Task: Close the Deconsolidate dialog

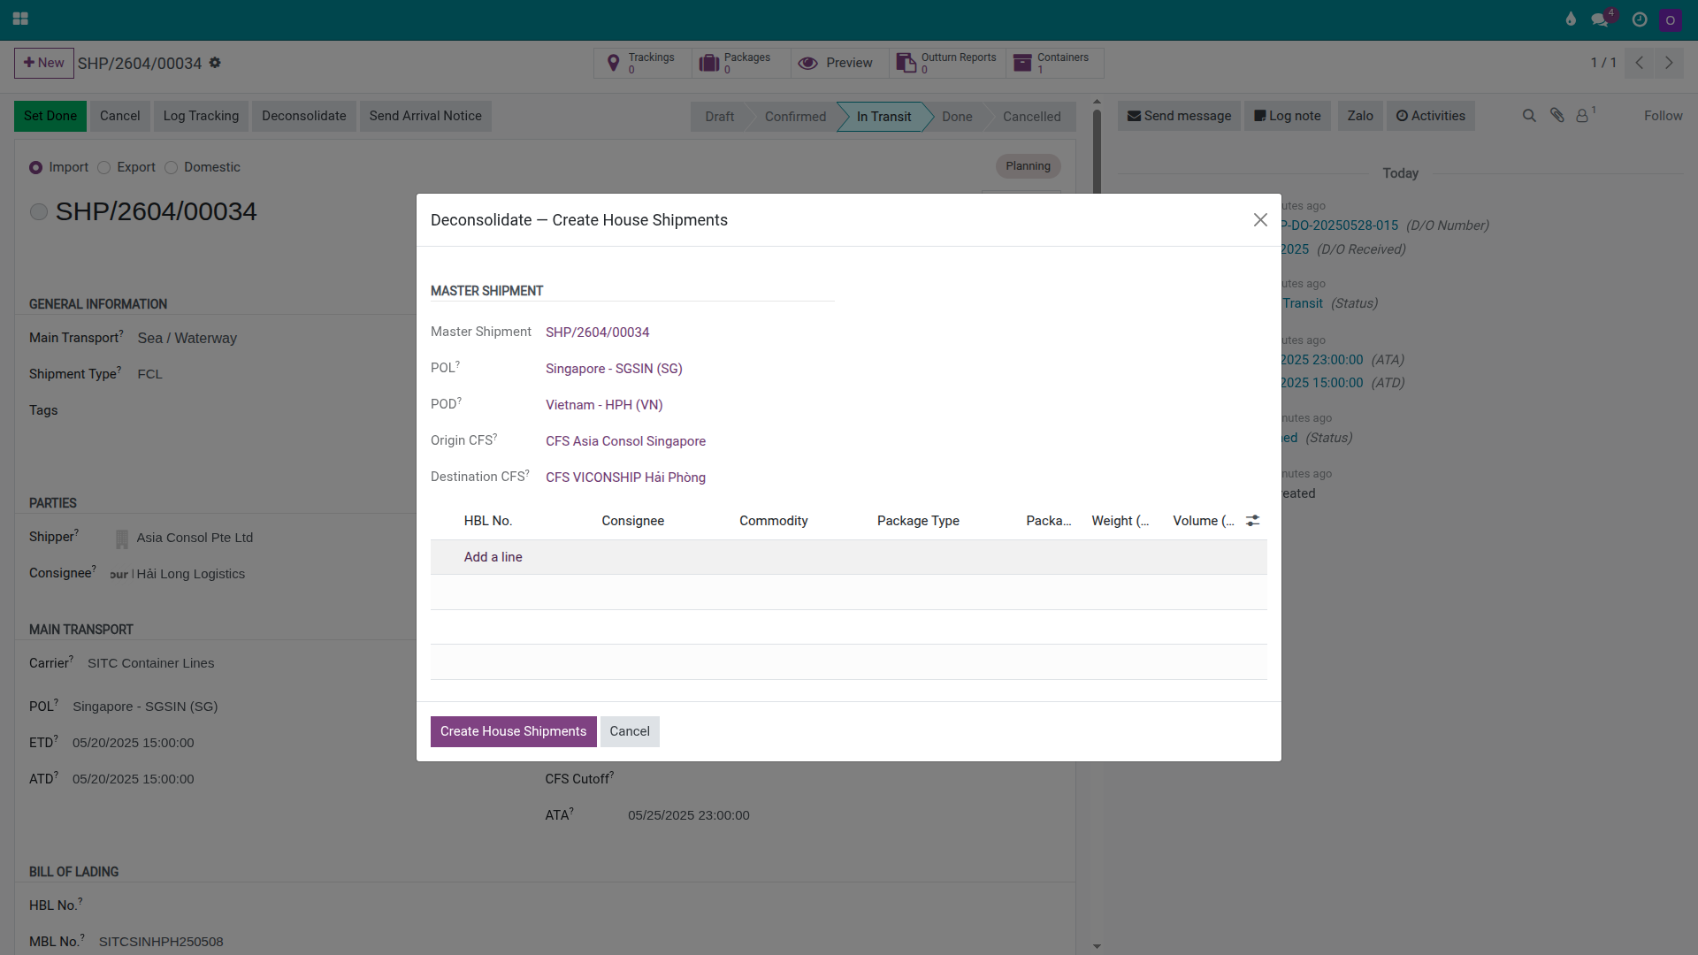Action: [x=1260, y=219]
